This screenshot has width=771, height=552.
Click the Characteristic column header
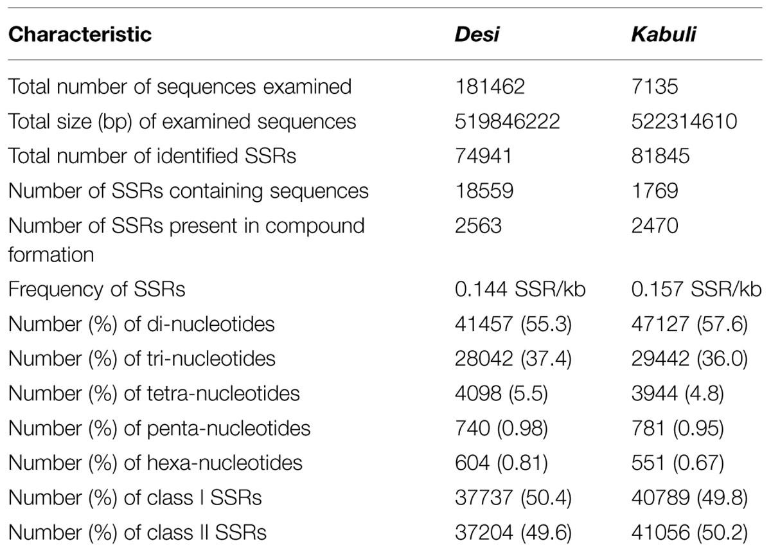click(x=80, y=34)
